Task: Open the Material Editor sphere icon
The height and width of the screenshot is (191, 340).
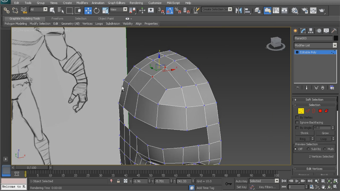Action: click(x=295, y=10)
